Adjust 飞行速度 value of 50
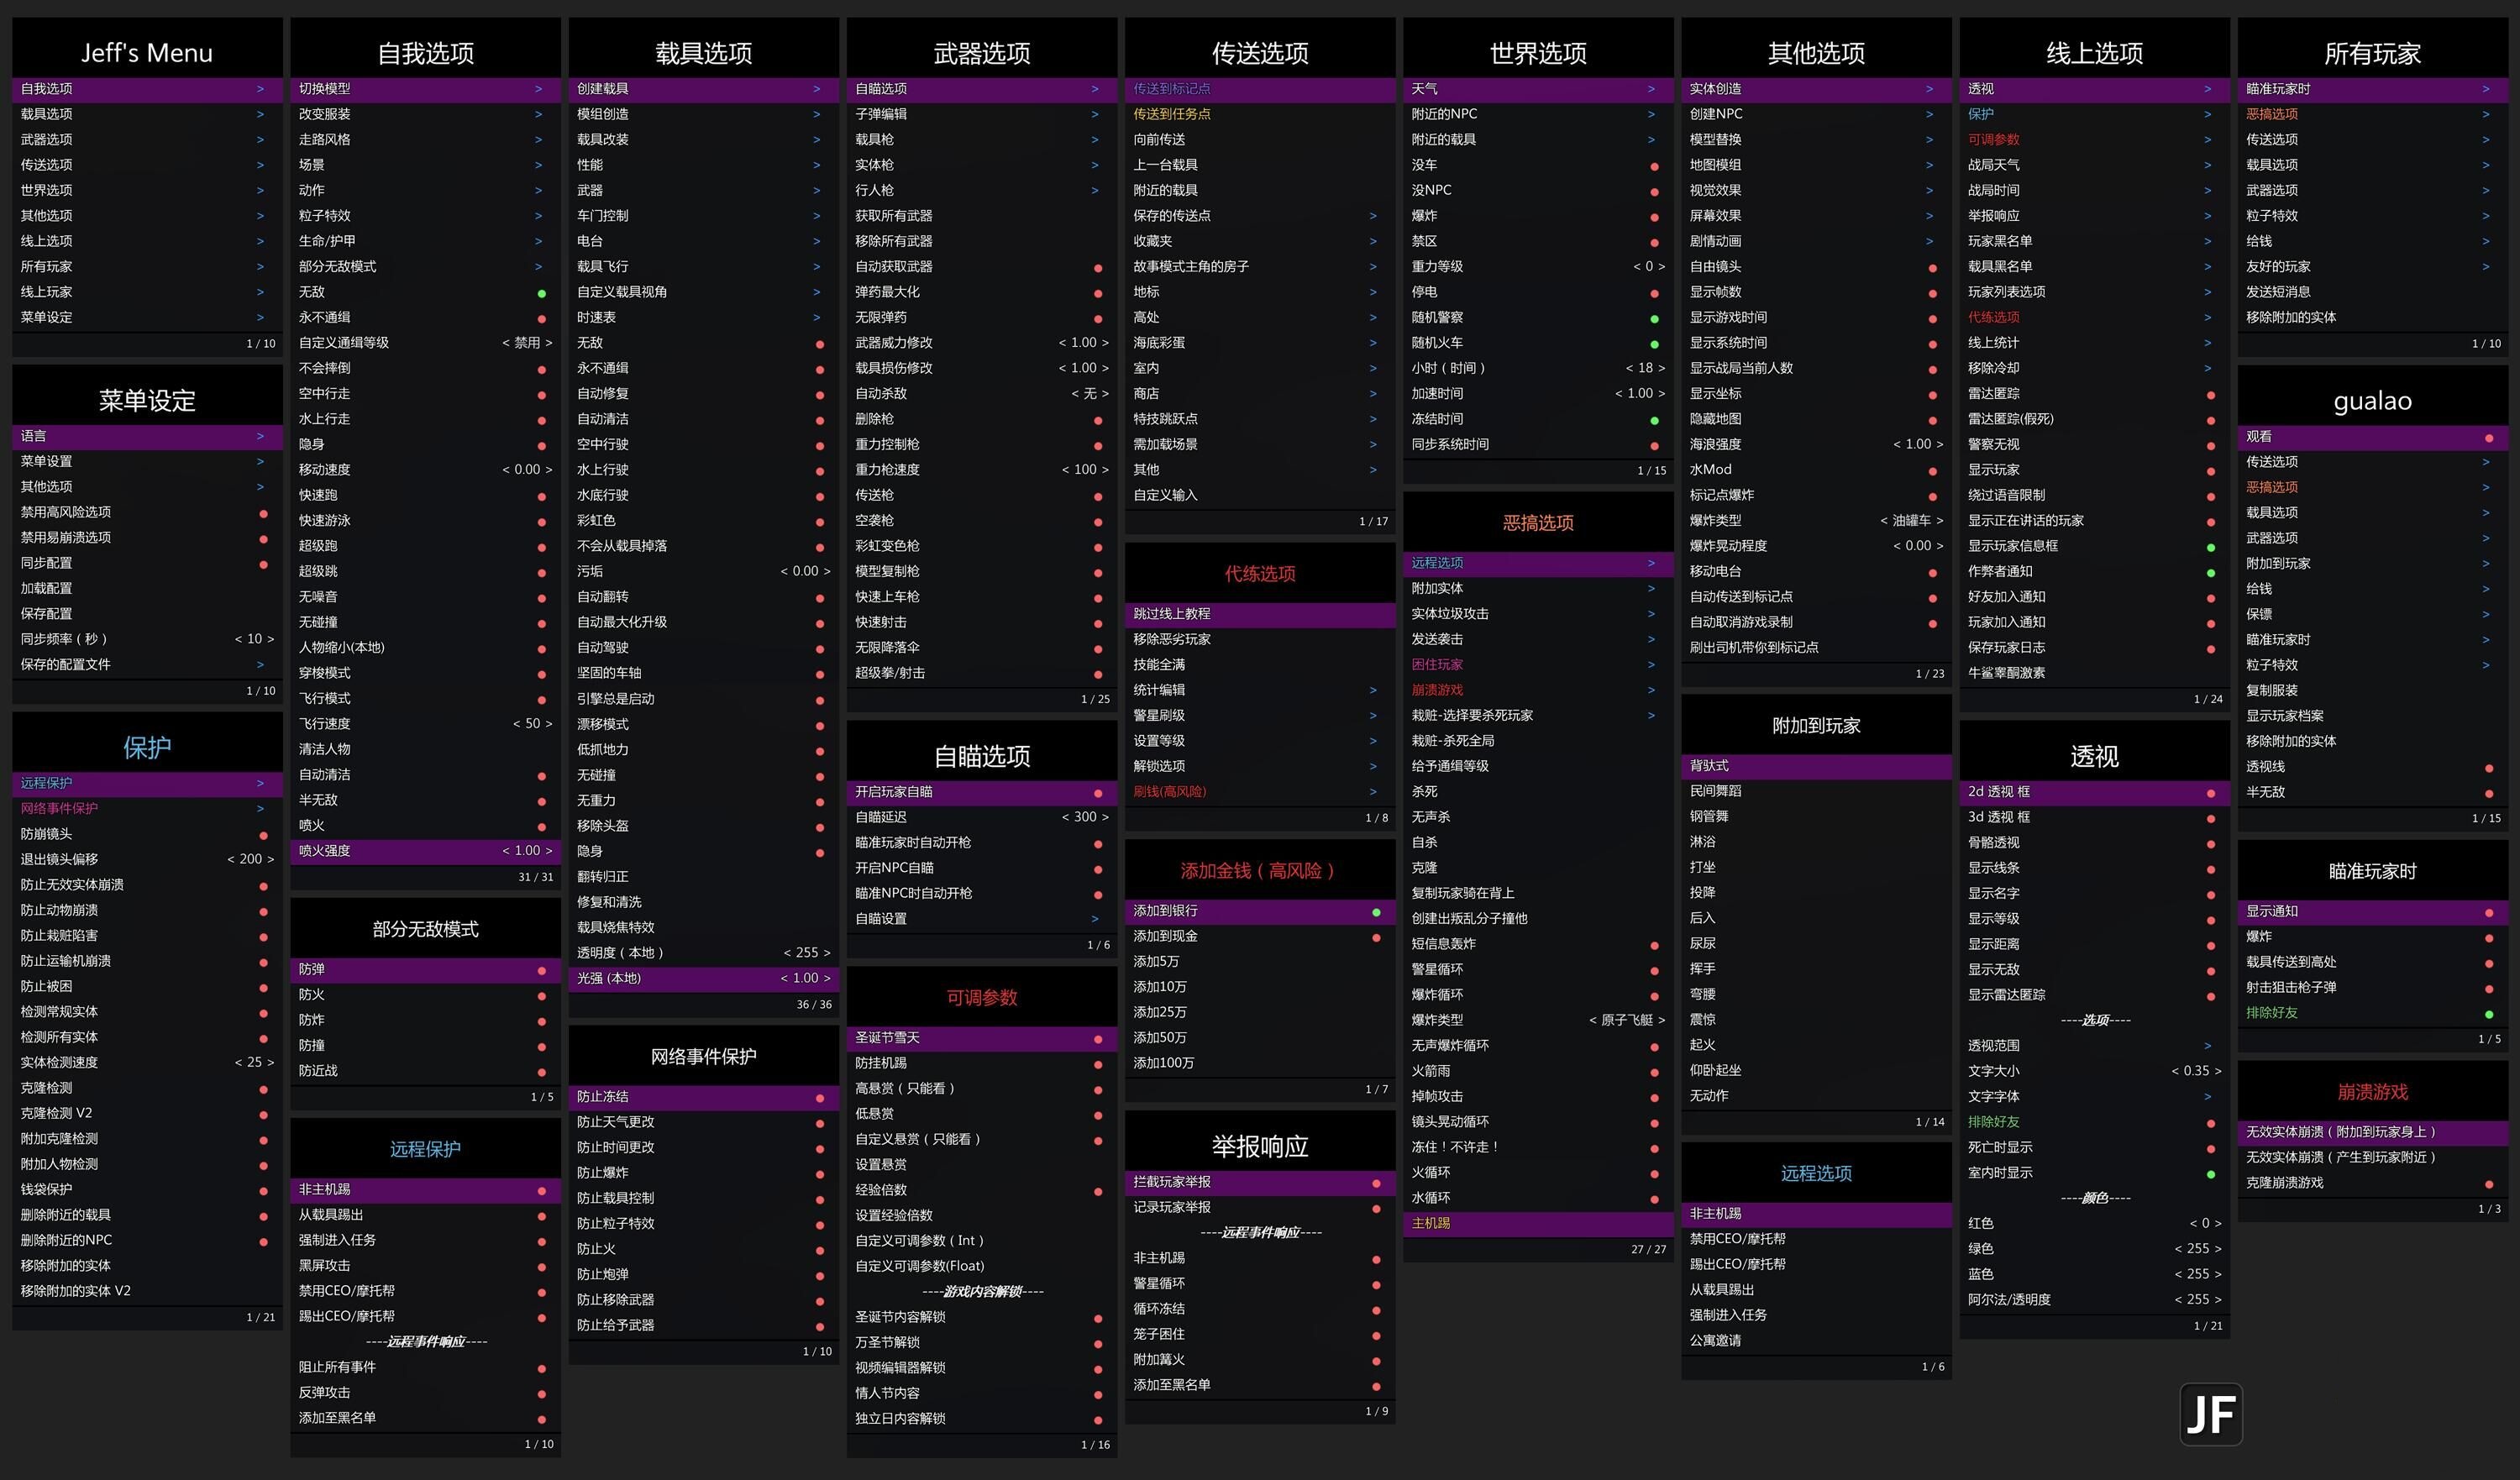2520x1480 pixels. point(532,724)
